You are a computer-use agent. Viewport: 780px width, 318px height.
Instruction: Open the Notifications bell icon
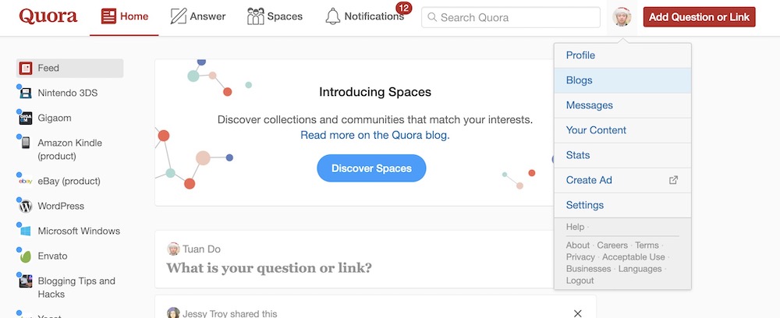coord(333,16)
